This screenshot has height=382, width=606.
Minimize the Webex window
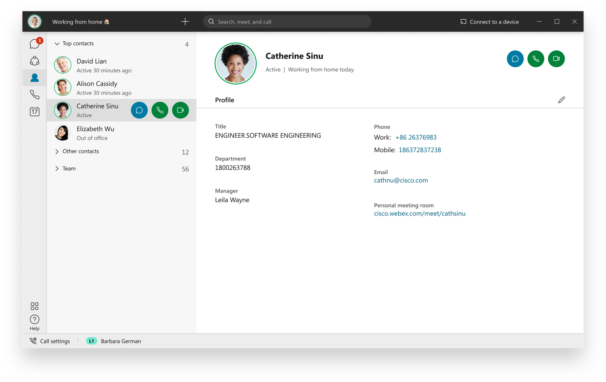(x=539, y=21)
